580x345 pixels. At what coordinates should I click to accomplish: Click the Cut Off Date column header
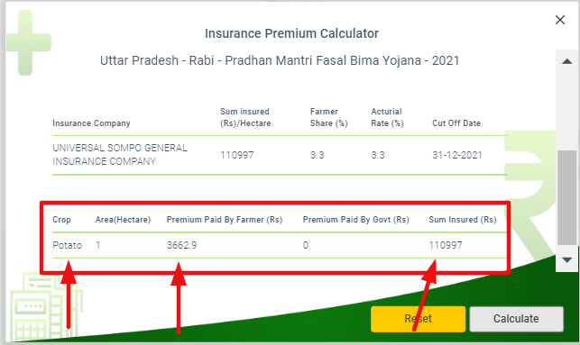456,123
